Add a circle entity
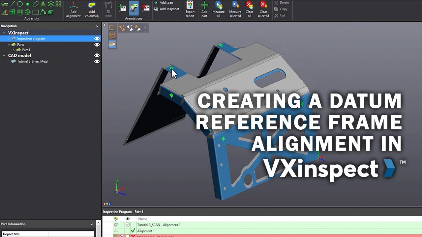The image size is (422, 237). (x=20, y=4)
